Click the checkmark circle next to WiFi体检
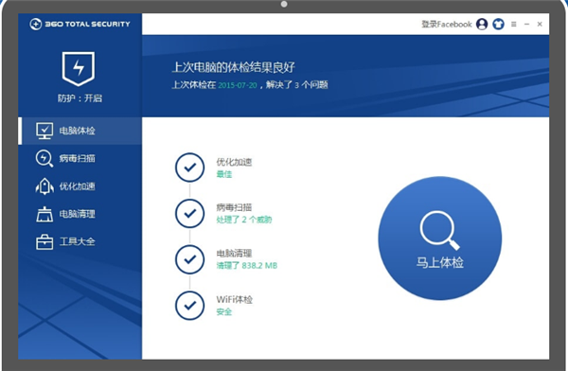The width and height of the screenshot is (568, 371). (x=190, y=306)
